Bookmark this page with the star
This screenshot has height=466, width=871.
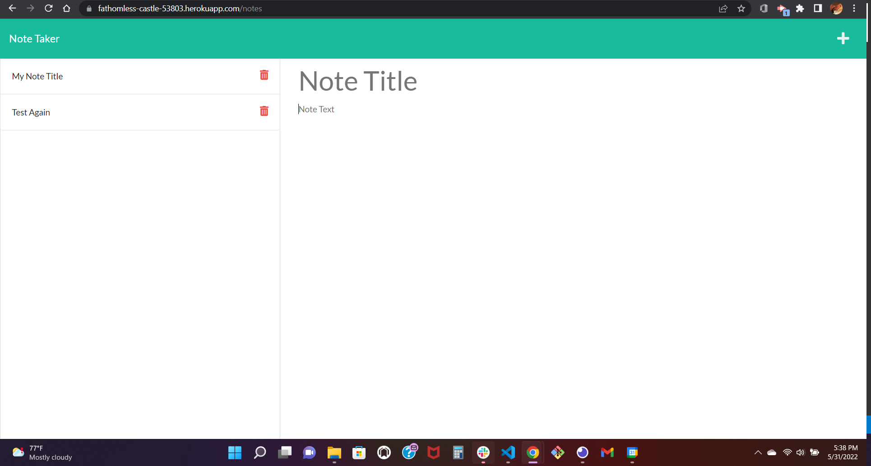[741, 8]
